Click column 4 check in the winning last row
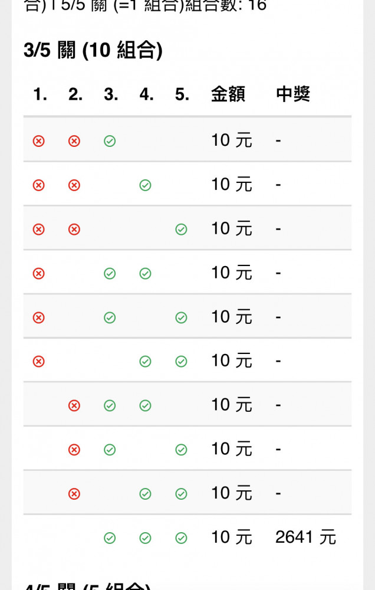 pyautogui.click(x=145, y=538)
